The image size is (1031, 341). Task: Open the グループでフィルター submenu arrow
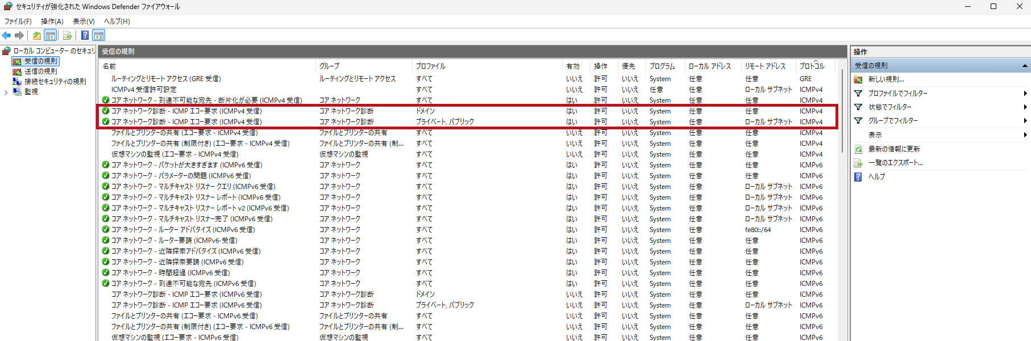coord(1025,121)
